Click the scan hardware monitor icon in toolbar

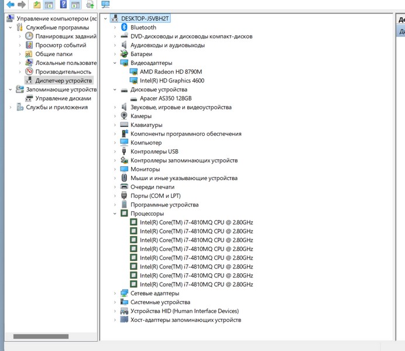tap(105, 5)
